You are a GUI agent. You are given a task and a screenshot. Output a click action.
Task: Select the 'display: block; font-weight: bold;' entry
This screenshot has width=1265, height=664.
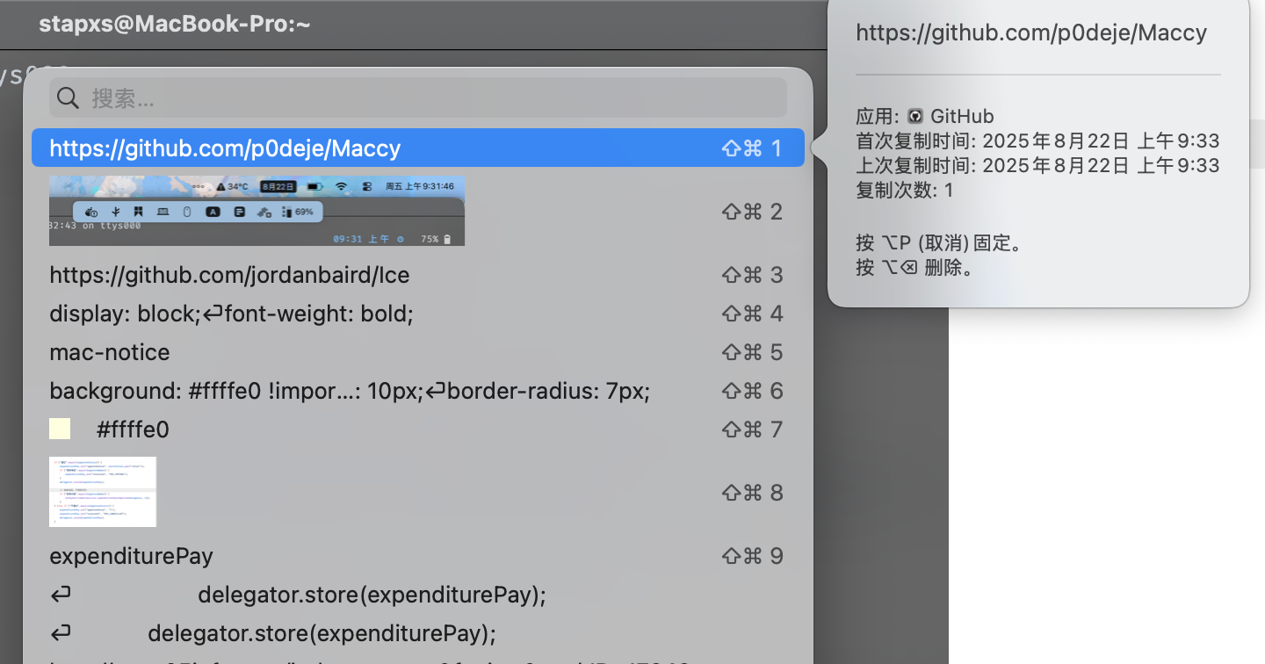(x=418, y=314)
